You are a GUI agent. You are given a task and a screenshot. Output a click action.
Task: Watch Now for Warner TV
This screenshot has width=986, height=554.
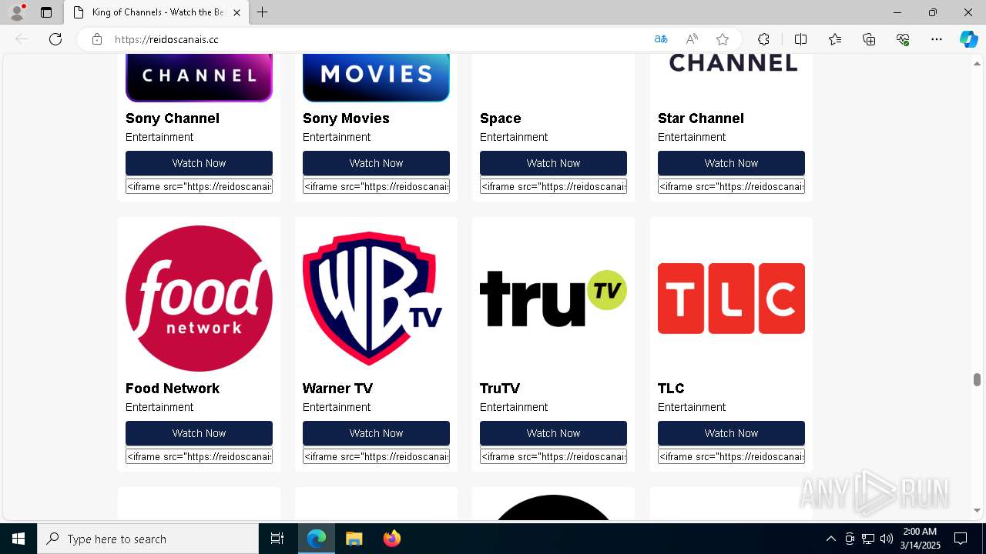(376, 433)
